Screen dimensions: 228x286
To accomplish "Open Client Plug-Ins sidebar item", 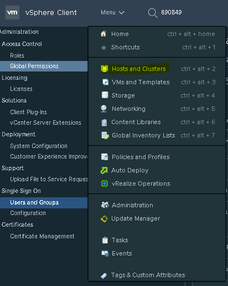I will click(28, 112).
